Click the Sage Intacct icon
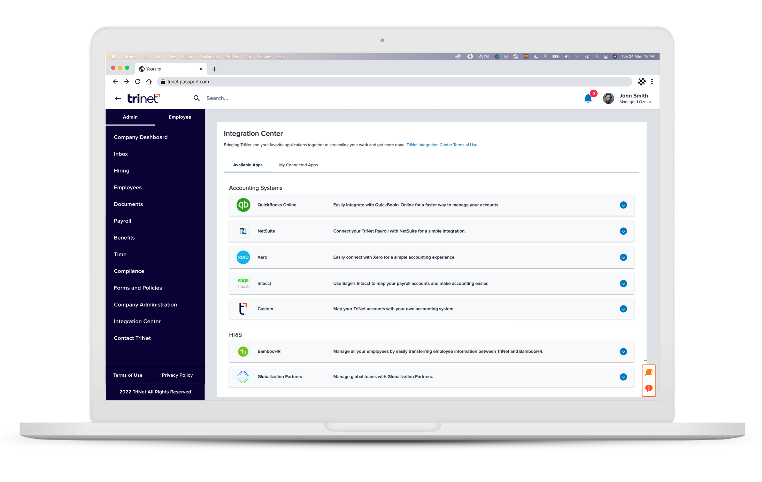The image size is (762, 482). [243, 284]
